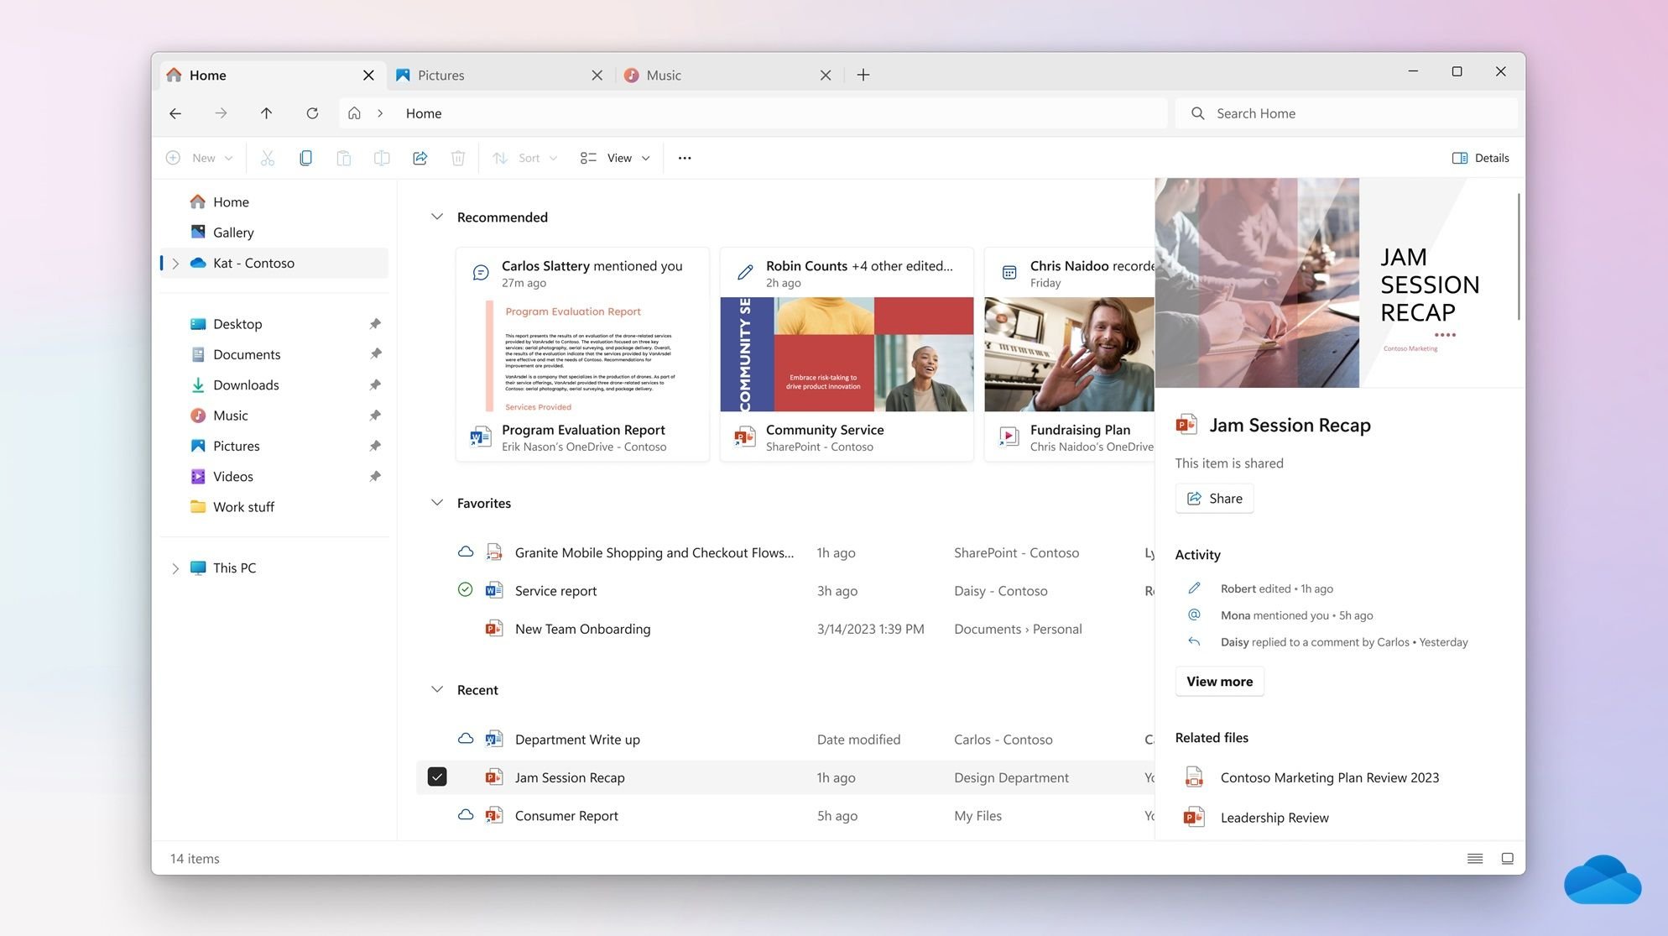
Task: Click the Copy icon in the toolbar
Action: 305,158
